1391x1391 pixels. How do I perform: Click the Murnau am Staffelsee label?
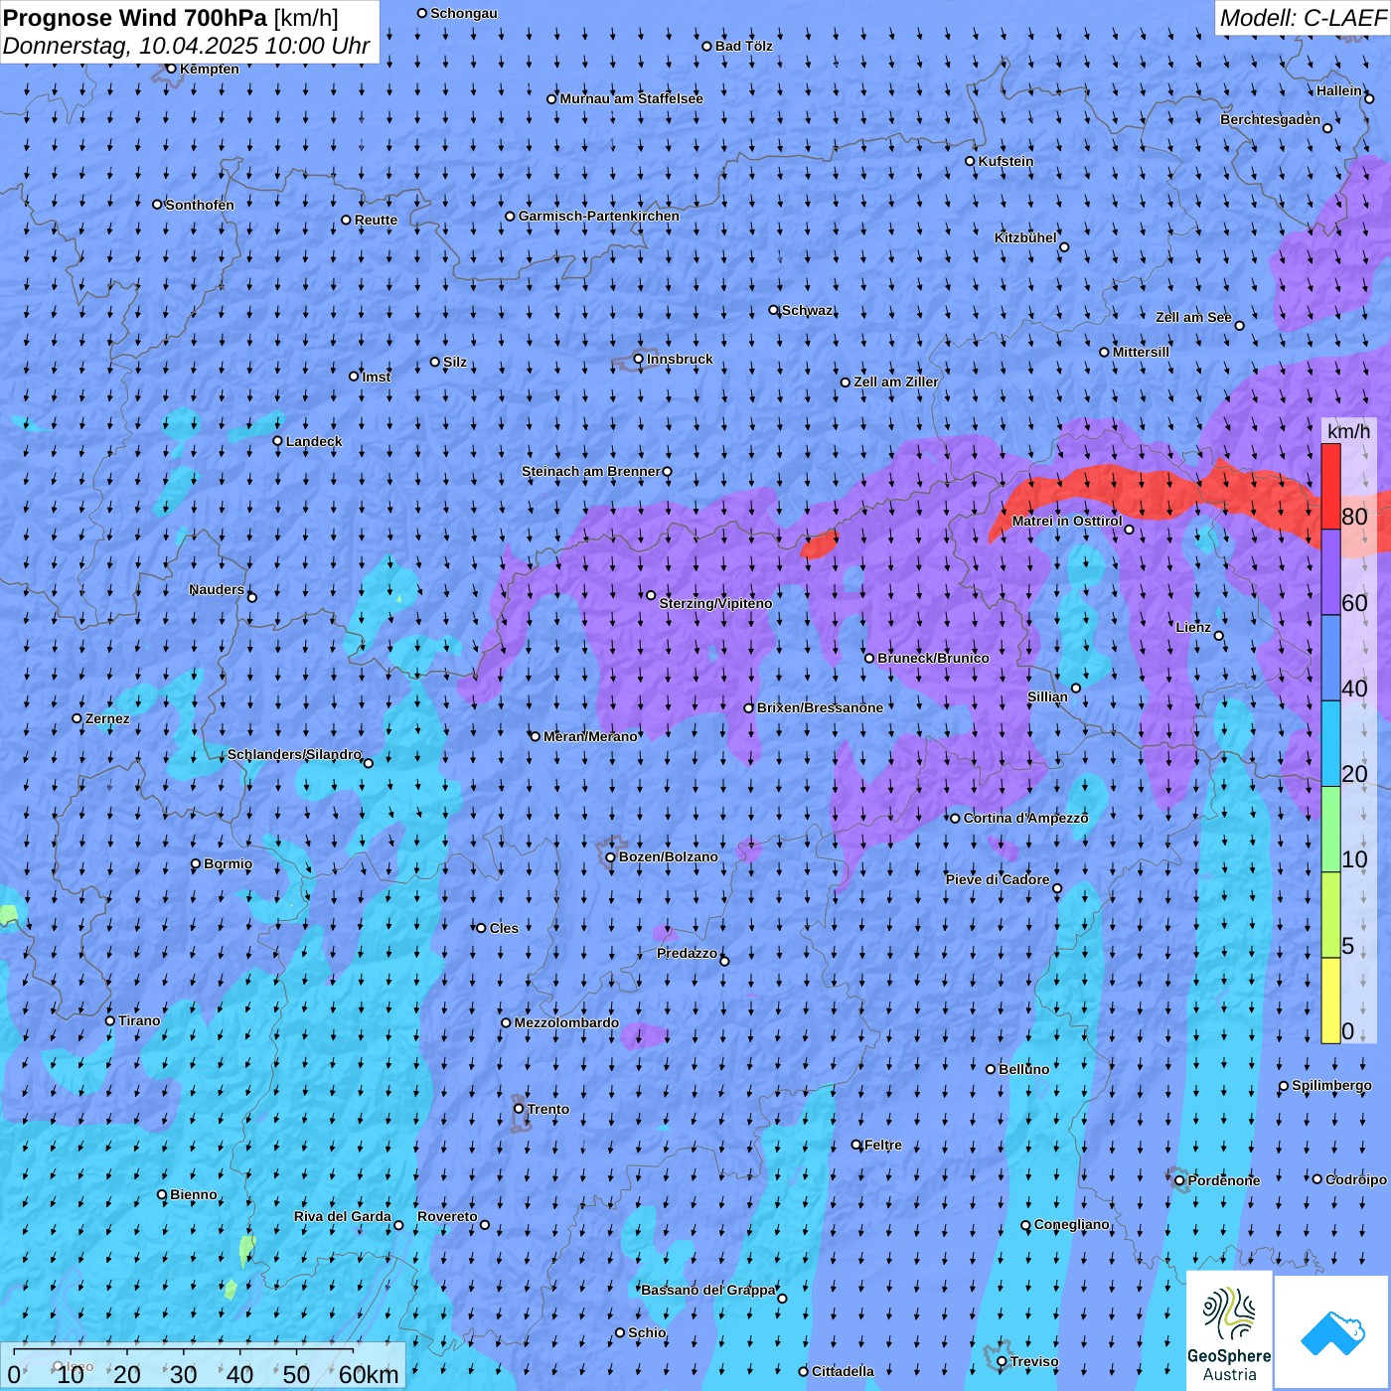tap(631, 98)
